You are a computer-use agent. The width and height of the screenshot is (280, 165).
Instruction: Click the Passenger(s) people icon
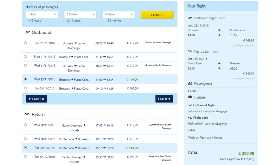coord(190,83)
